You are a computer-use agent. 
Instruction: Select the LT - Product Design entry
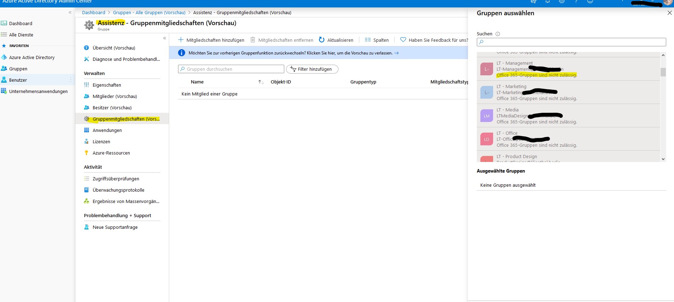pyautogui.click(x=569, y=157)
